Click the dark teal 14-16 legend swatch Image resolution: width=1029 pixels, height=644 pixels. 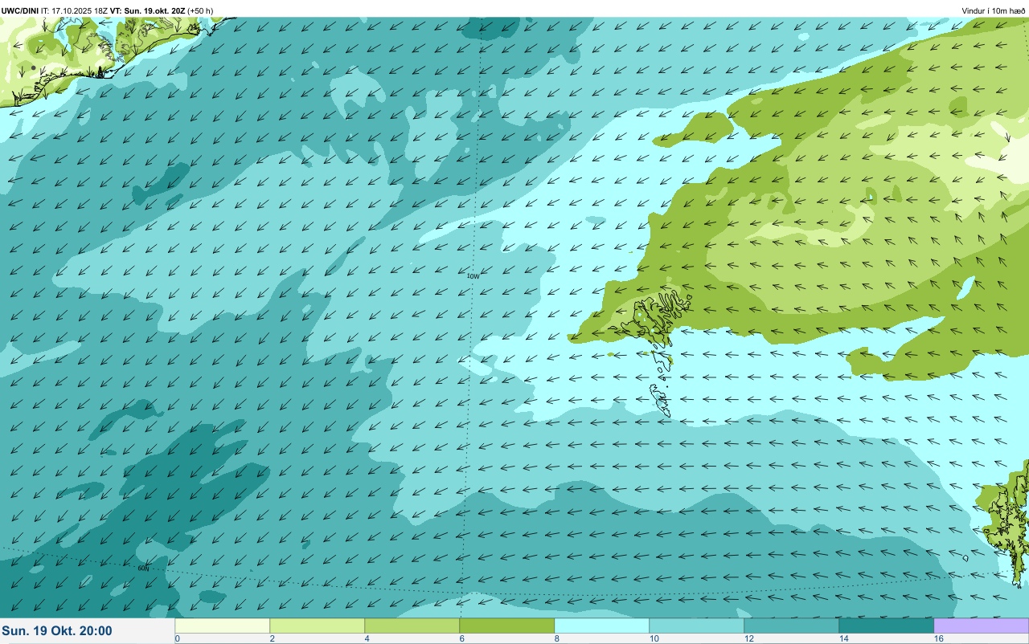[887, 626]
